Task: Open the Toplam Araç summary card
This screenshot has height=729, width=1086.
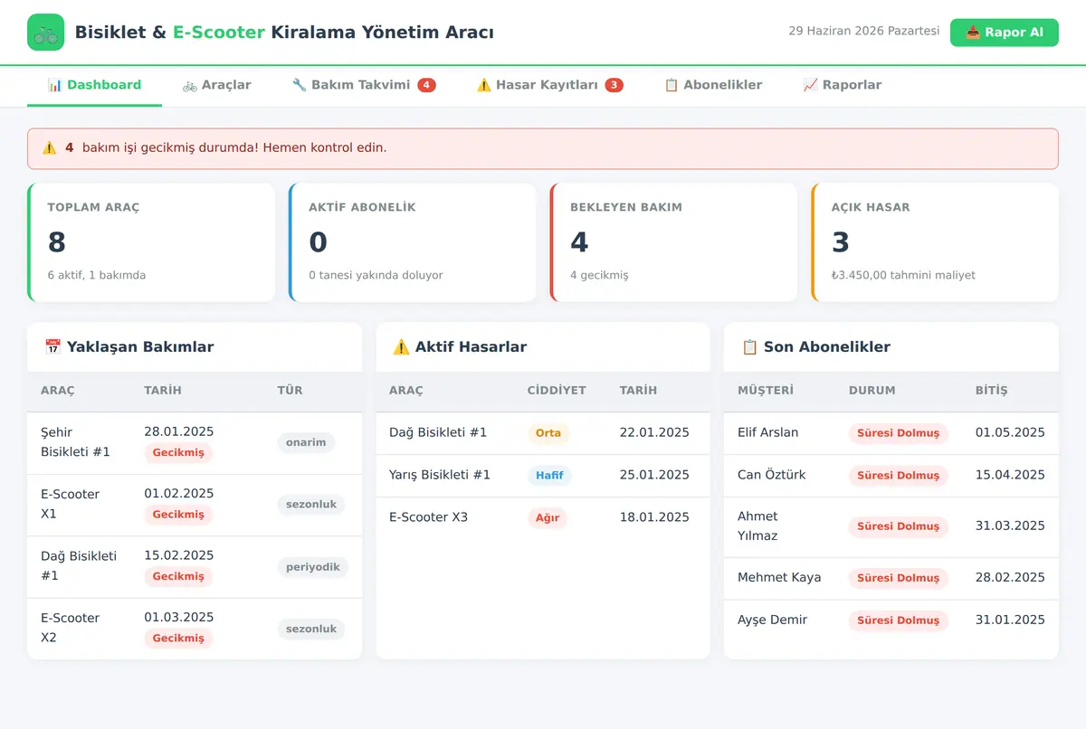Action: click(151, 242)
